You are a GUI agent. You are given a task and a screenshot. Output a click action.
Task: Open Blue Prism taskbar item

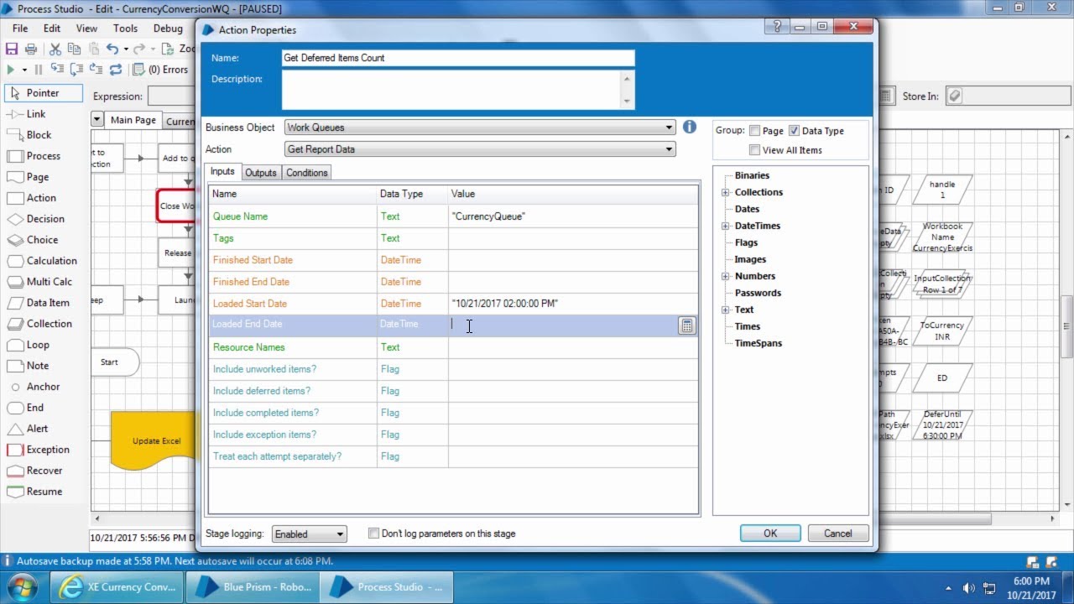(x=253, y=587)
